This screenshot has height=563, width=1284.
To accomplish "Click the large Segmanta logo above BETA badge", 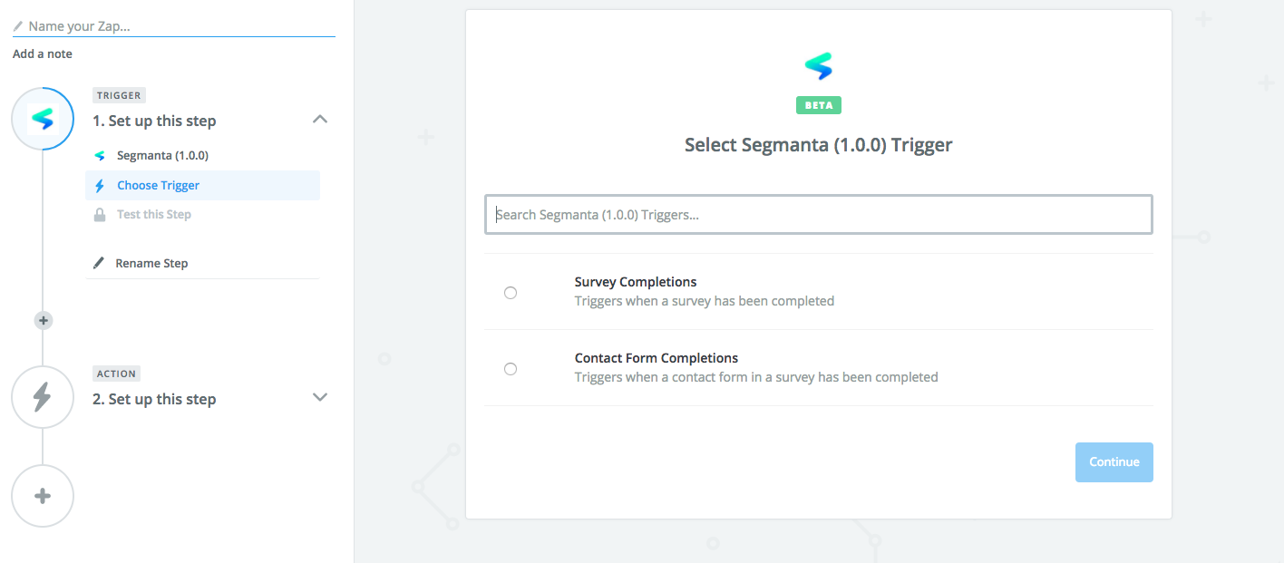I will click(818, 66).
